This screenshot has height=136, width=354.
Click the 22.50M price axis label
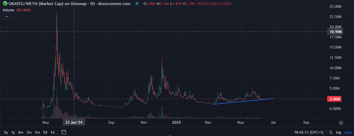(x=336, y=17)
